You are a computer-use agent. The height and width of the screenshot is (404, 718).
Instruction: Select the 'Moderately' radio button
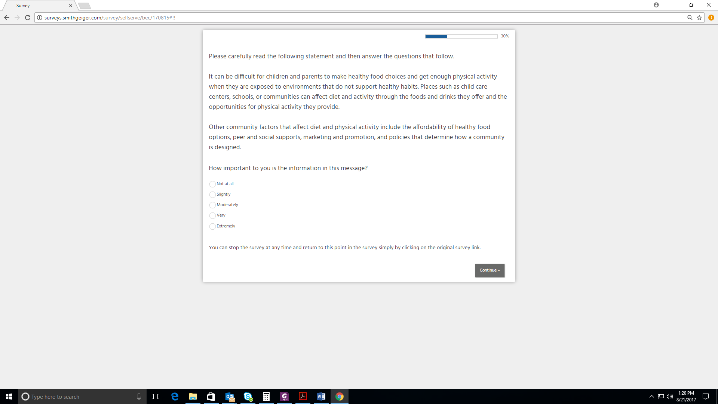212,205
